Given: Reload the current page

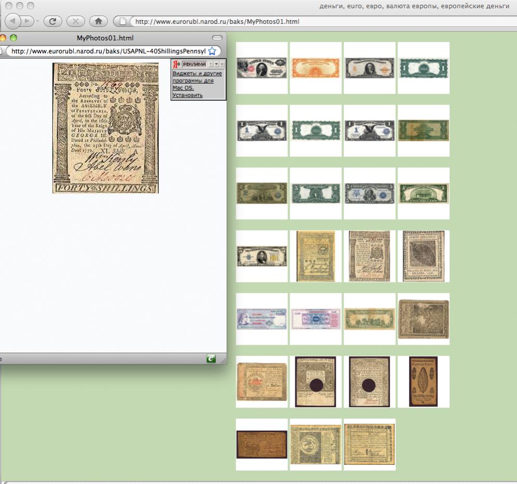Looking at the screenshot, I should tap(52, 21).
